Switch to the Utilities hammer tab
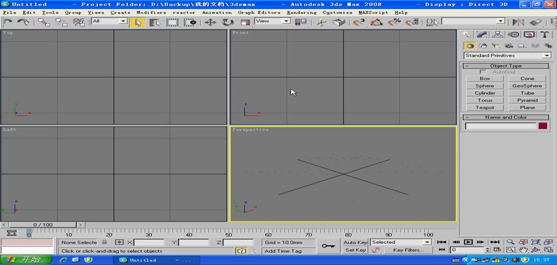557x265 pixels. tap(545, 34)
